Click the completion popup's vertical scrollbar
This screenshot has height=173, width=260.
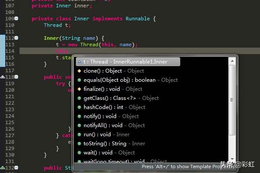(x=232, y=99)
